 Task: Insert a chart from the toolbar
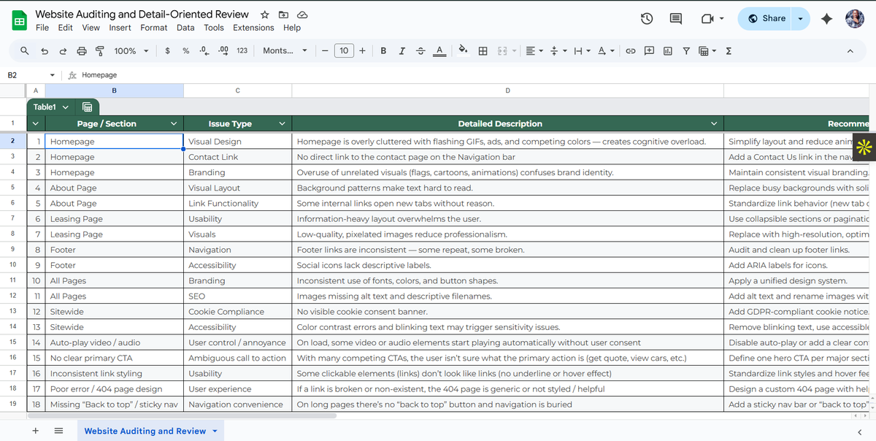click(x=668, y=51)
